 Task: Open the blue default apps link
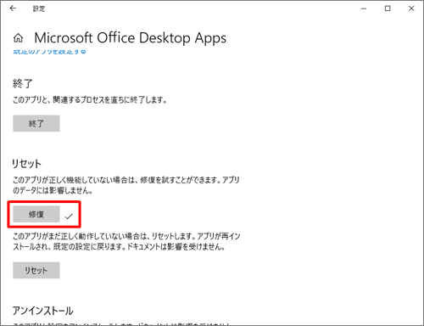tap(49, 52)
